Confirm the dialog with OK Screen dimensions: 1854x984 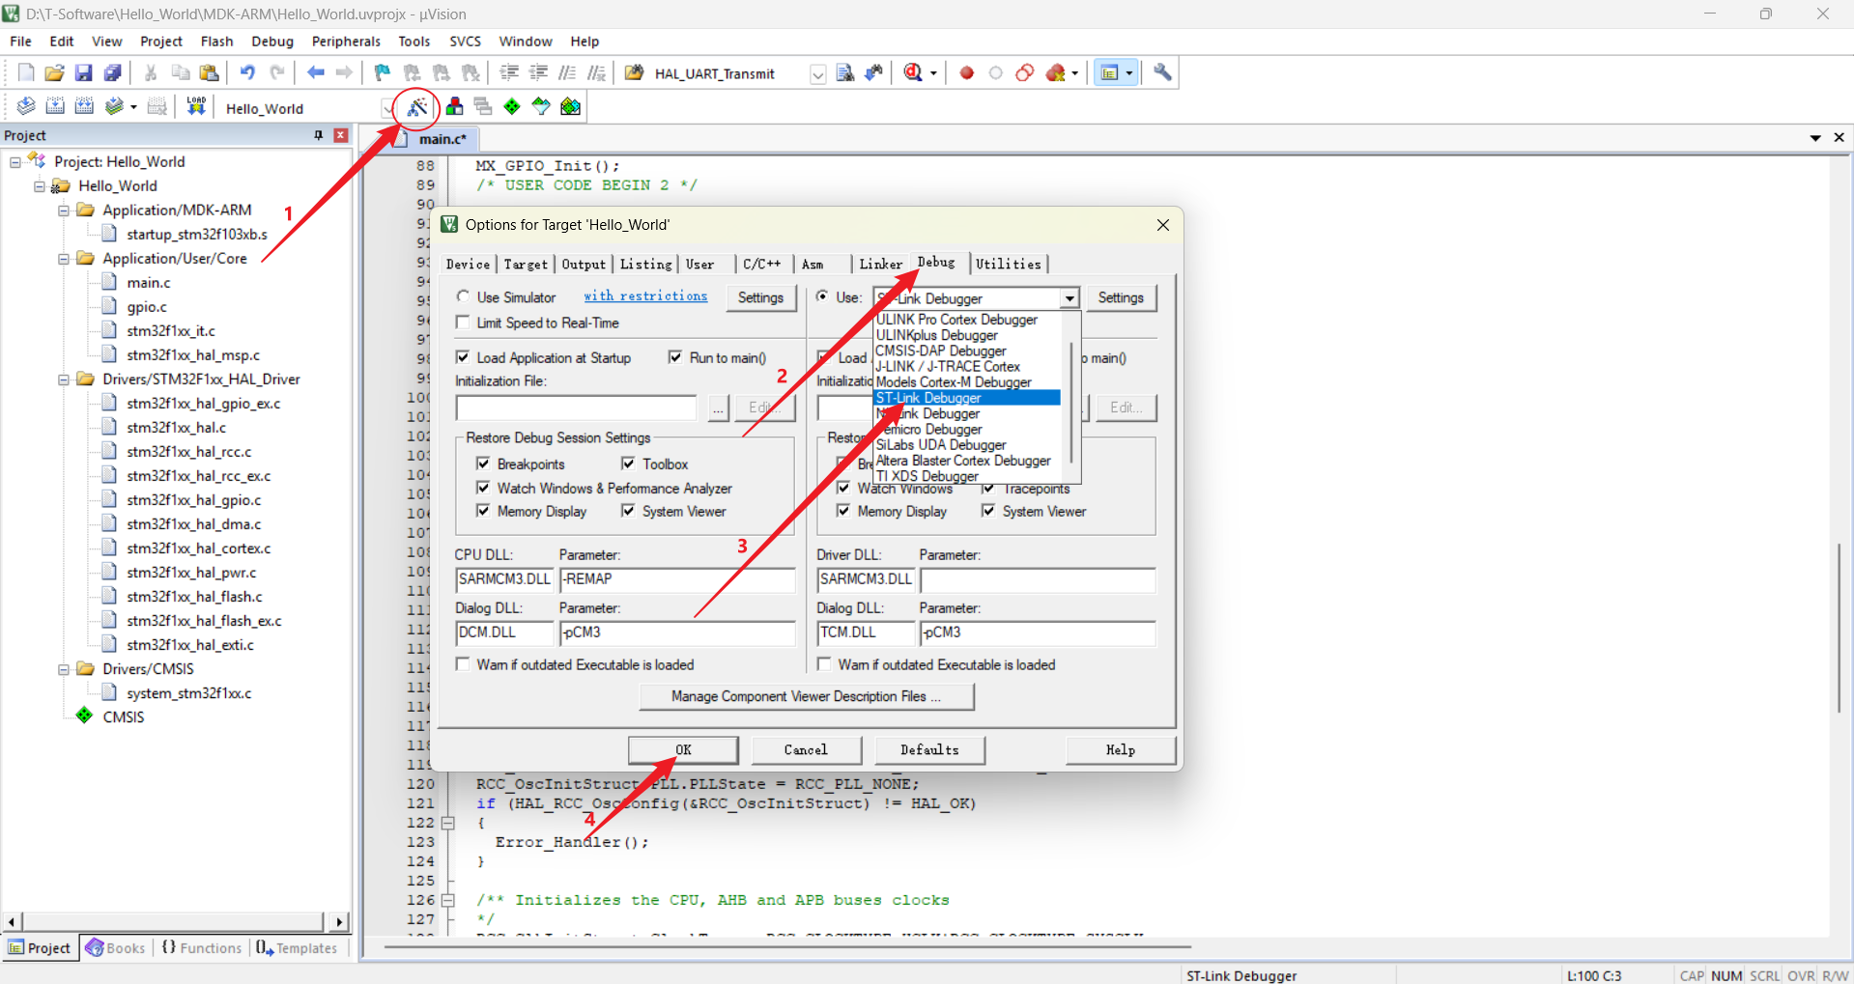pyautogui.click(x=683, y=750)
